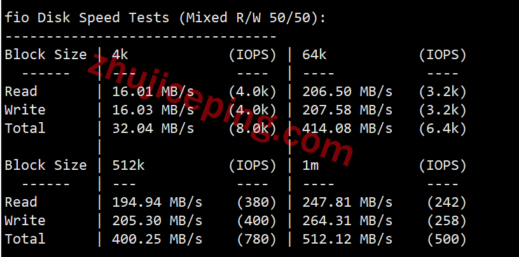Click the 512k write speed 205.30 MB/s
This screenshot has height=257, width=519.
[x=157, y=221]
